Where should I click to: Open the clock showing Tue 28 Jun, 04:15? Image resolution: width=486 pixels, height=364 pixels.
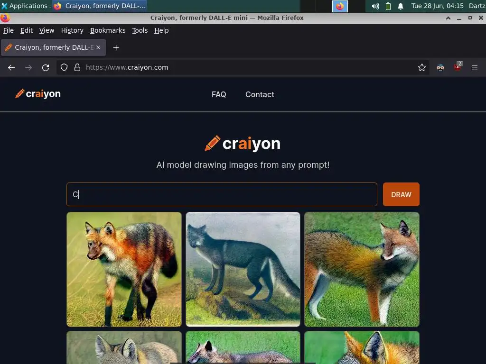click(x=437, y=6)
